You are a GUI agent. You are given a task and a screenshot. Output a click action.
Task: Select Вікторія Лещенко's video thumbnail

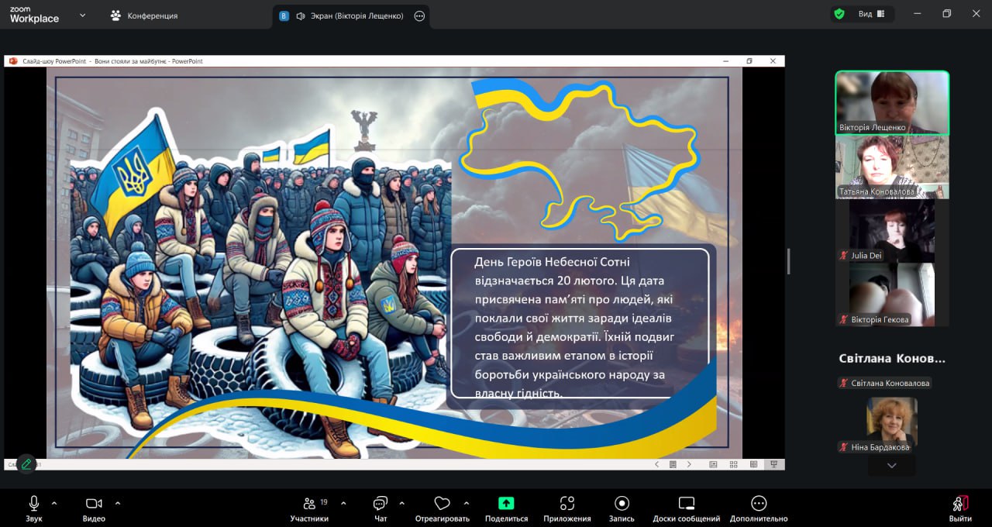click(x=891, y=103)
